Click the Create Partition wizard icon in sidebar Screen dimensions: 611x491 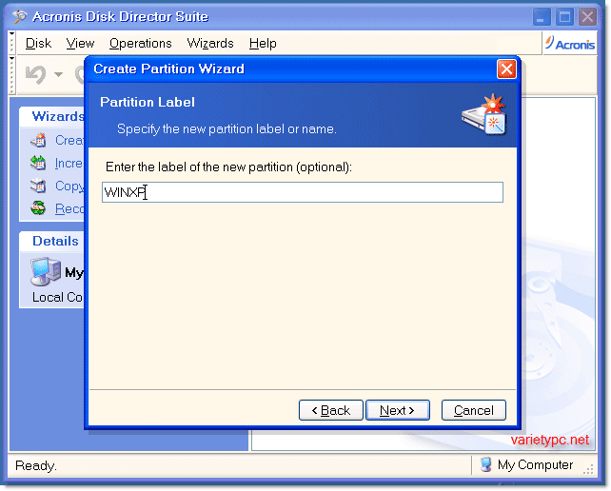pos(38,140)
